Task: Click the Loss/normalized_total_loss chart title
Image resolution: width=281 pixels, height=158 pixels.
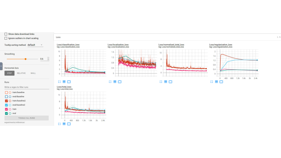Action: pos(171,45)
